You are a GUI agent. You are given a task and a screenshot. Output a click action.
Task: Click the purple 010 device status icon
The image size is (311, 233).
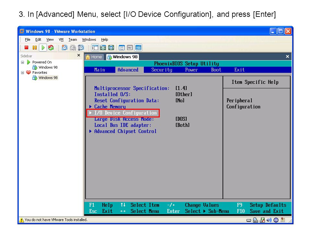click(x=276, y=220)
